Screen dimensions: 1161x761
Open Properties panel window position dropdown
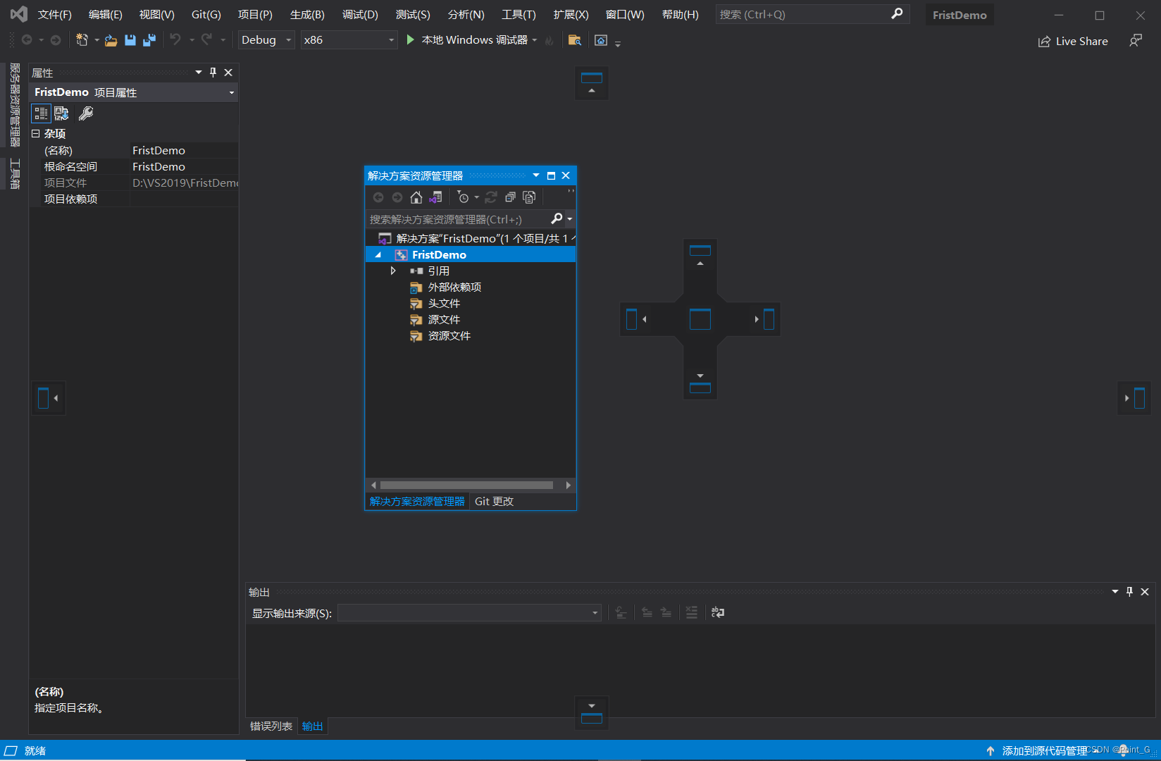coord(199,73)
